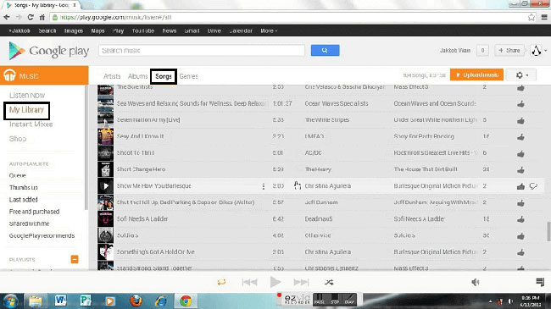Open the Thumbs up auto playlist
The image size is (551, 309).
click(23, 187)
